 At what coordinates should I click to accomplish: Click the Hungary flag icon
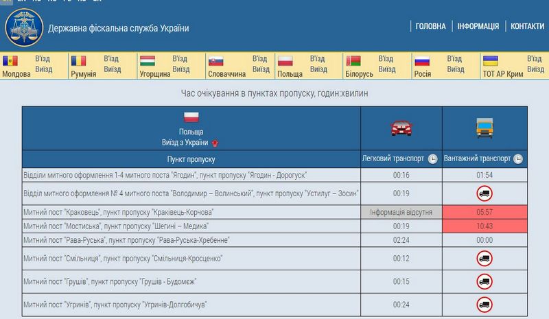pyautogui.click(x=147, y=60)
